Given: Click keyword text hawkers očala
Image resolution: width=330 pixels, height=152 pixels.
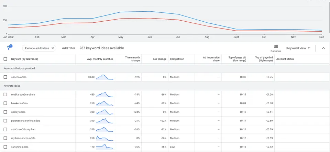Looking at the screenshot, I should [19, 104].
